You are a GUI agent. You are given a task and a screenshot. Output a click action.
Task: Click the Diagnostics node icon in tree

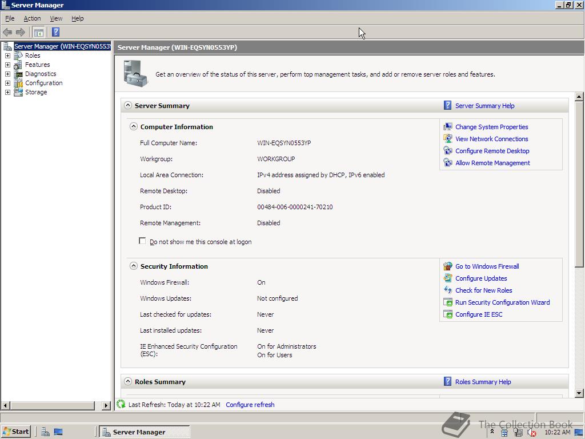point(18,74)
